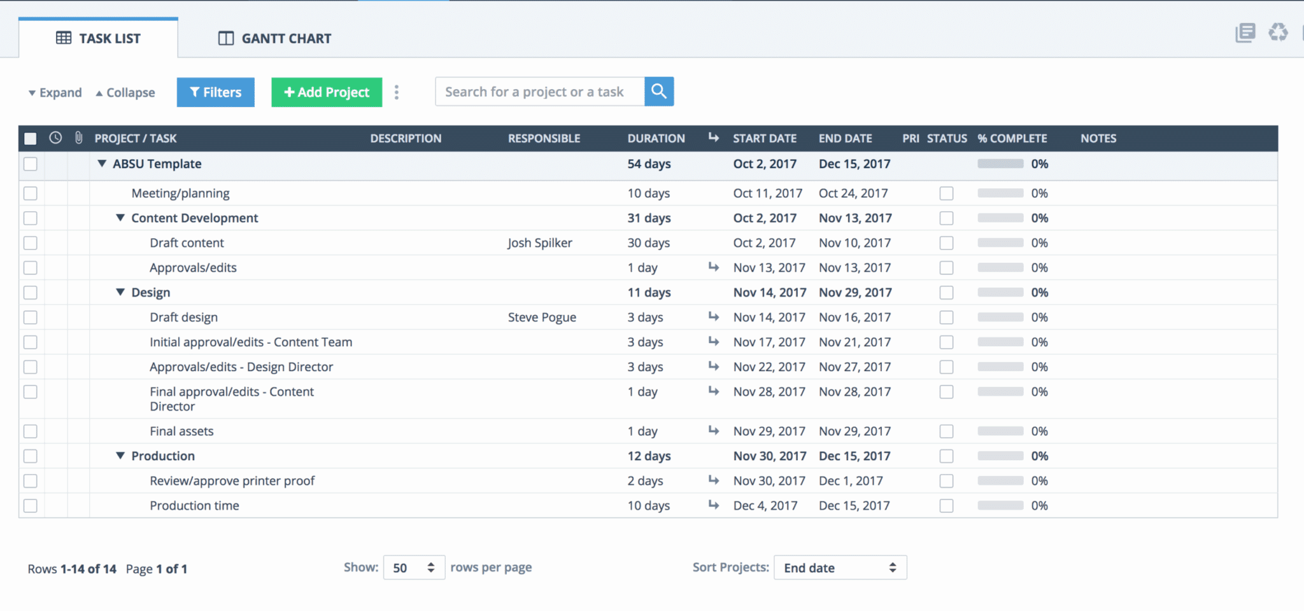
Task: Click dependency arrow for Approvals/edits row
Action: coord(714,267)
